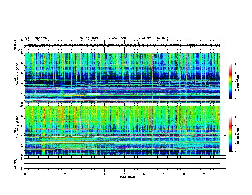The width and height of the screenshot is (252, 195).
Task: Click the '-7' label on ch.2 colorbar
Action: click(235, 151)
